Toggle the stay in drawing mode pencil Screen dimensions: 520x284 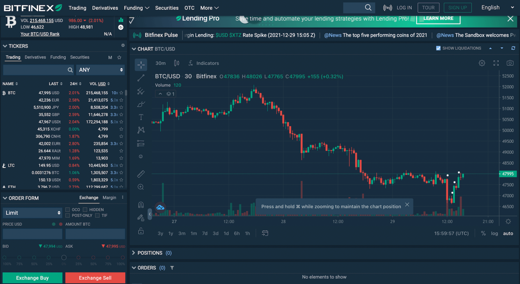[141, 218]
